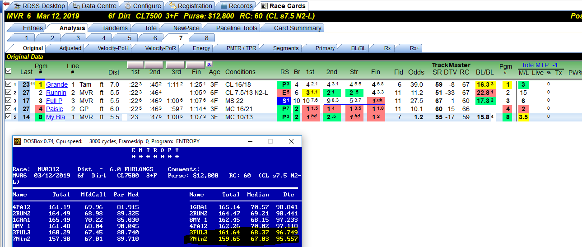Select the Race Cards tab

pyautogui.click(x=283, y=6)
